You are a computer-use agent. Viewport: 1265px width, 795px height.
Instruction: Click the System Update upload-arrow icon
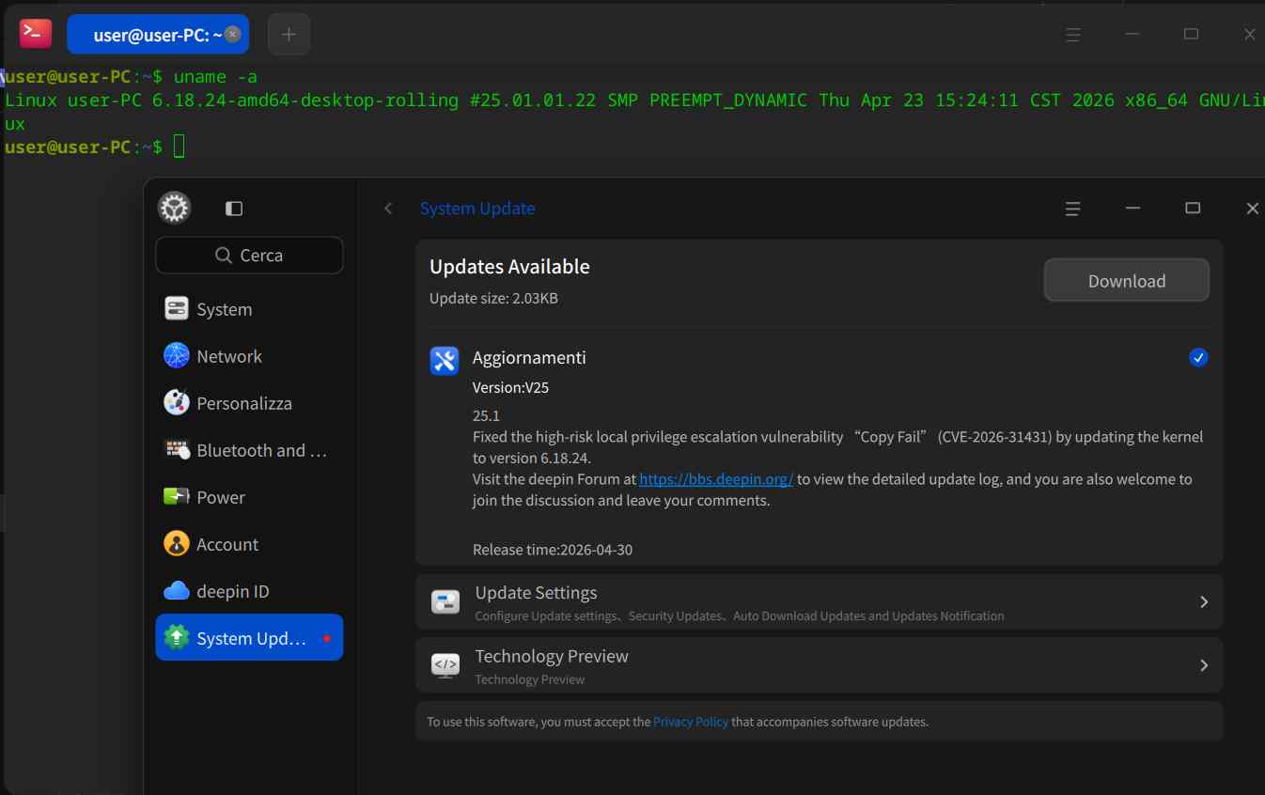point(177,638)
